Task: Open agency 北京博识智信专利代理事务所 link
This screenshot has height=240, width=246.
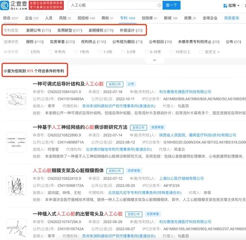Action: click(119, 150)
